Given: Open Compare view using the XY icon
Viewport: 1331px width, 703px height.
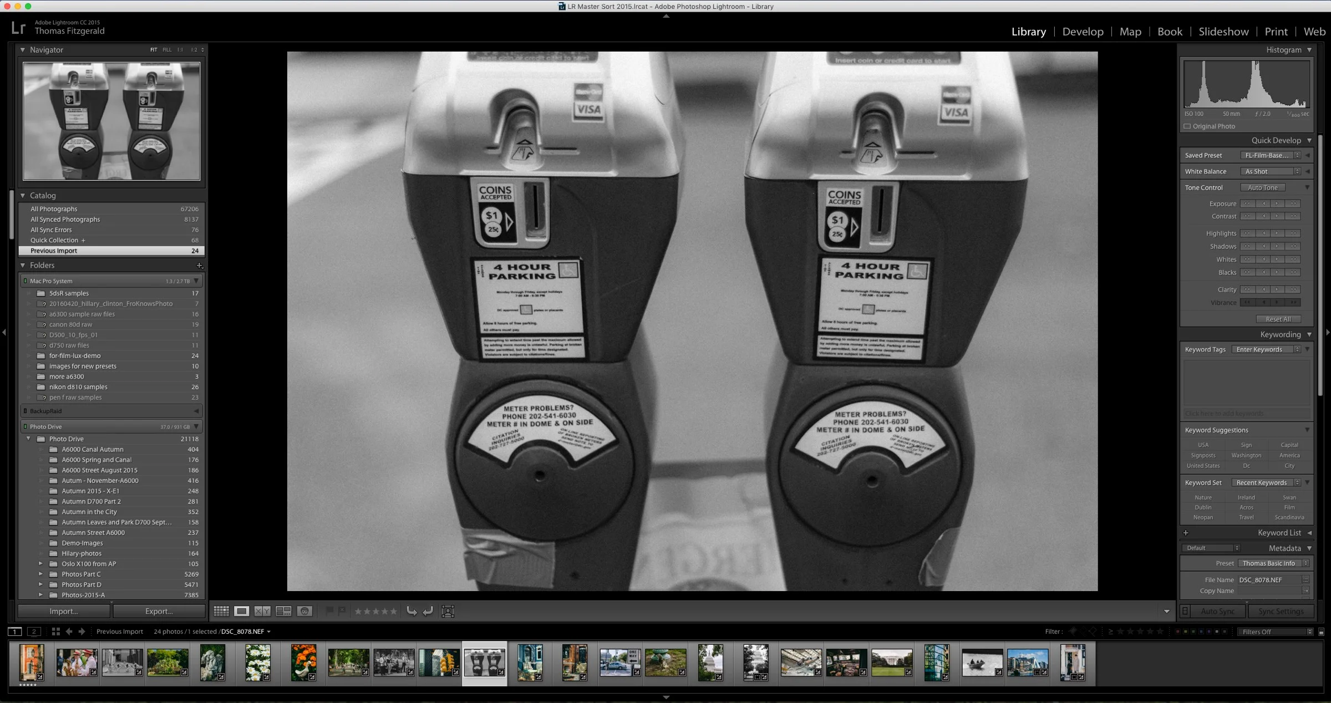Looking at the screenshot, I should (x=262, y=611).
